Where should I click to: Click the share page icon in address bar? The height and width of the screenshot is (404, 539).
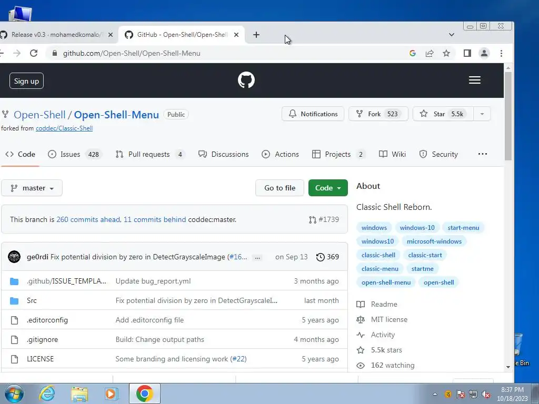click(430, 53)
